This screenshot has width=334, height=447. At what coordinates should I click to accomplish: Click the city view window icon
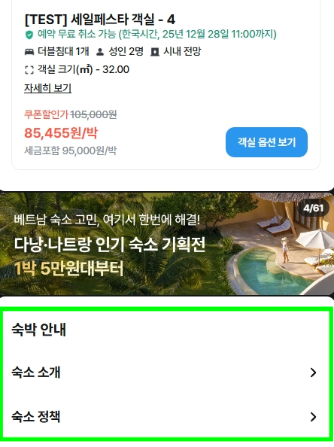[155, 52]
